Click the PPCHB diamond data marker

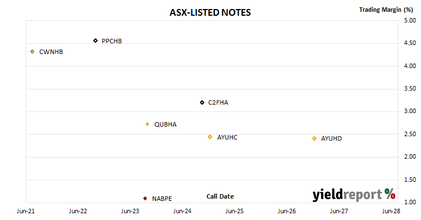[95, 41]
